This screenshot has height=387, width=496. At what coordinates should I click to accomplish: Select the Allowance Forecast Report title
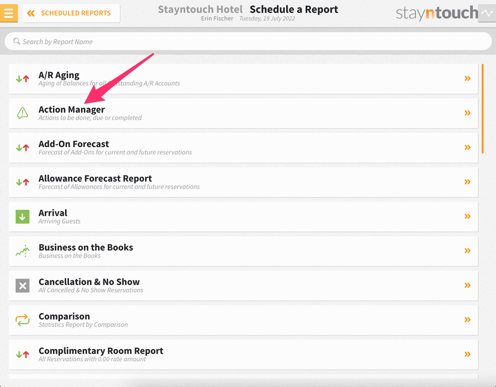95,178
